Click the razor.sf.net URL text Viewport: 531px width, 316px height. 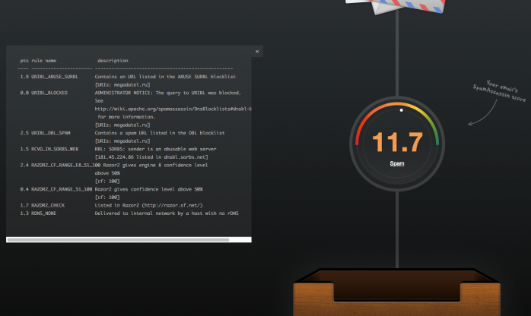(x=186, y=206)
